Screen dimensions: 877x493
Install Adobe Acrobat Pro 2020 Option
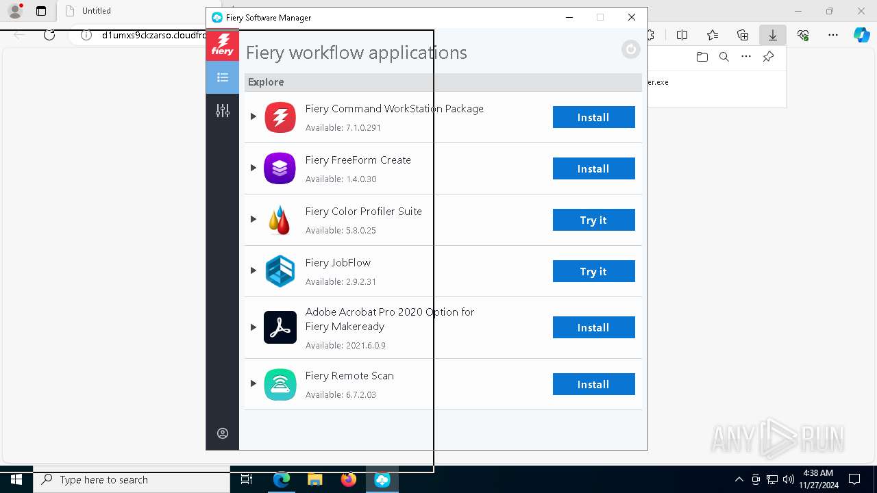[x=593, y=327]
